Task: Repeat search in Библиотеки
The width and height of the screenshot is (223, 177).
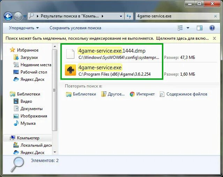Action: (81, 94)
